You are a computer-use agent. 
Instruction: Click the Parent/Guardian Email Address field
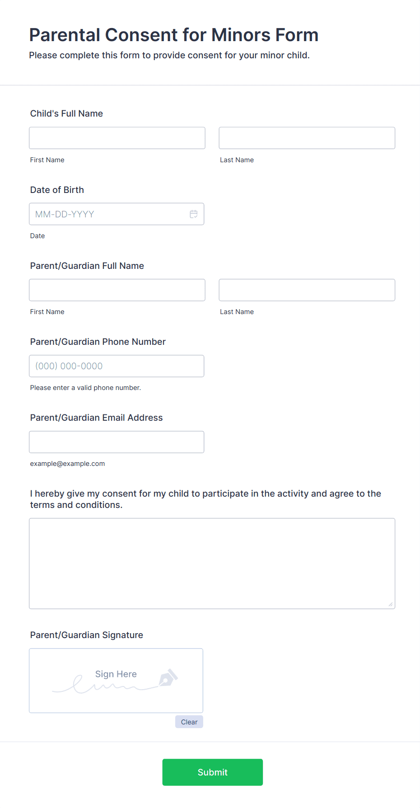(x=117, y=442)
